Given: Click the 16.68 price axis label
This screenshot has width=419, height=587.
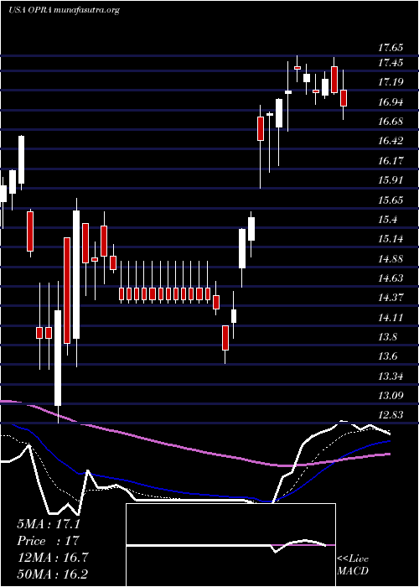Looking at the screenshot, I should pos(391,122).
